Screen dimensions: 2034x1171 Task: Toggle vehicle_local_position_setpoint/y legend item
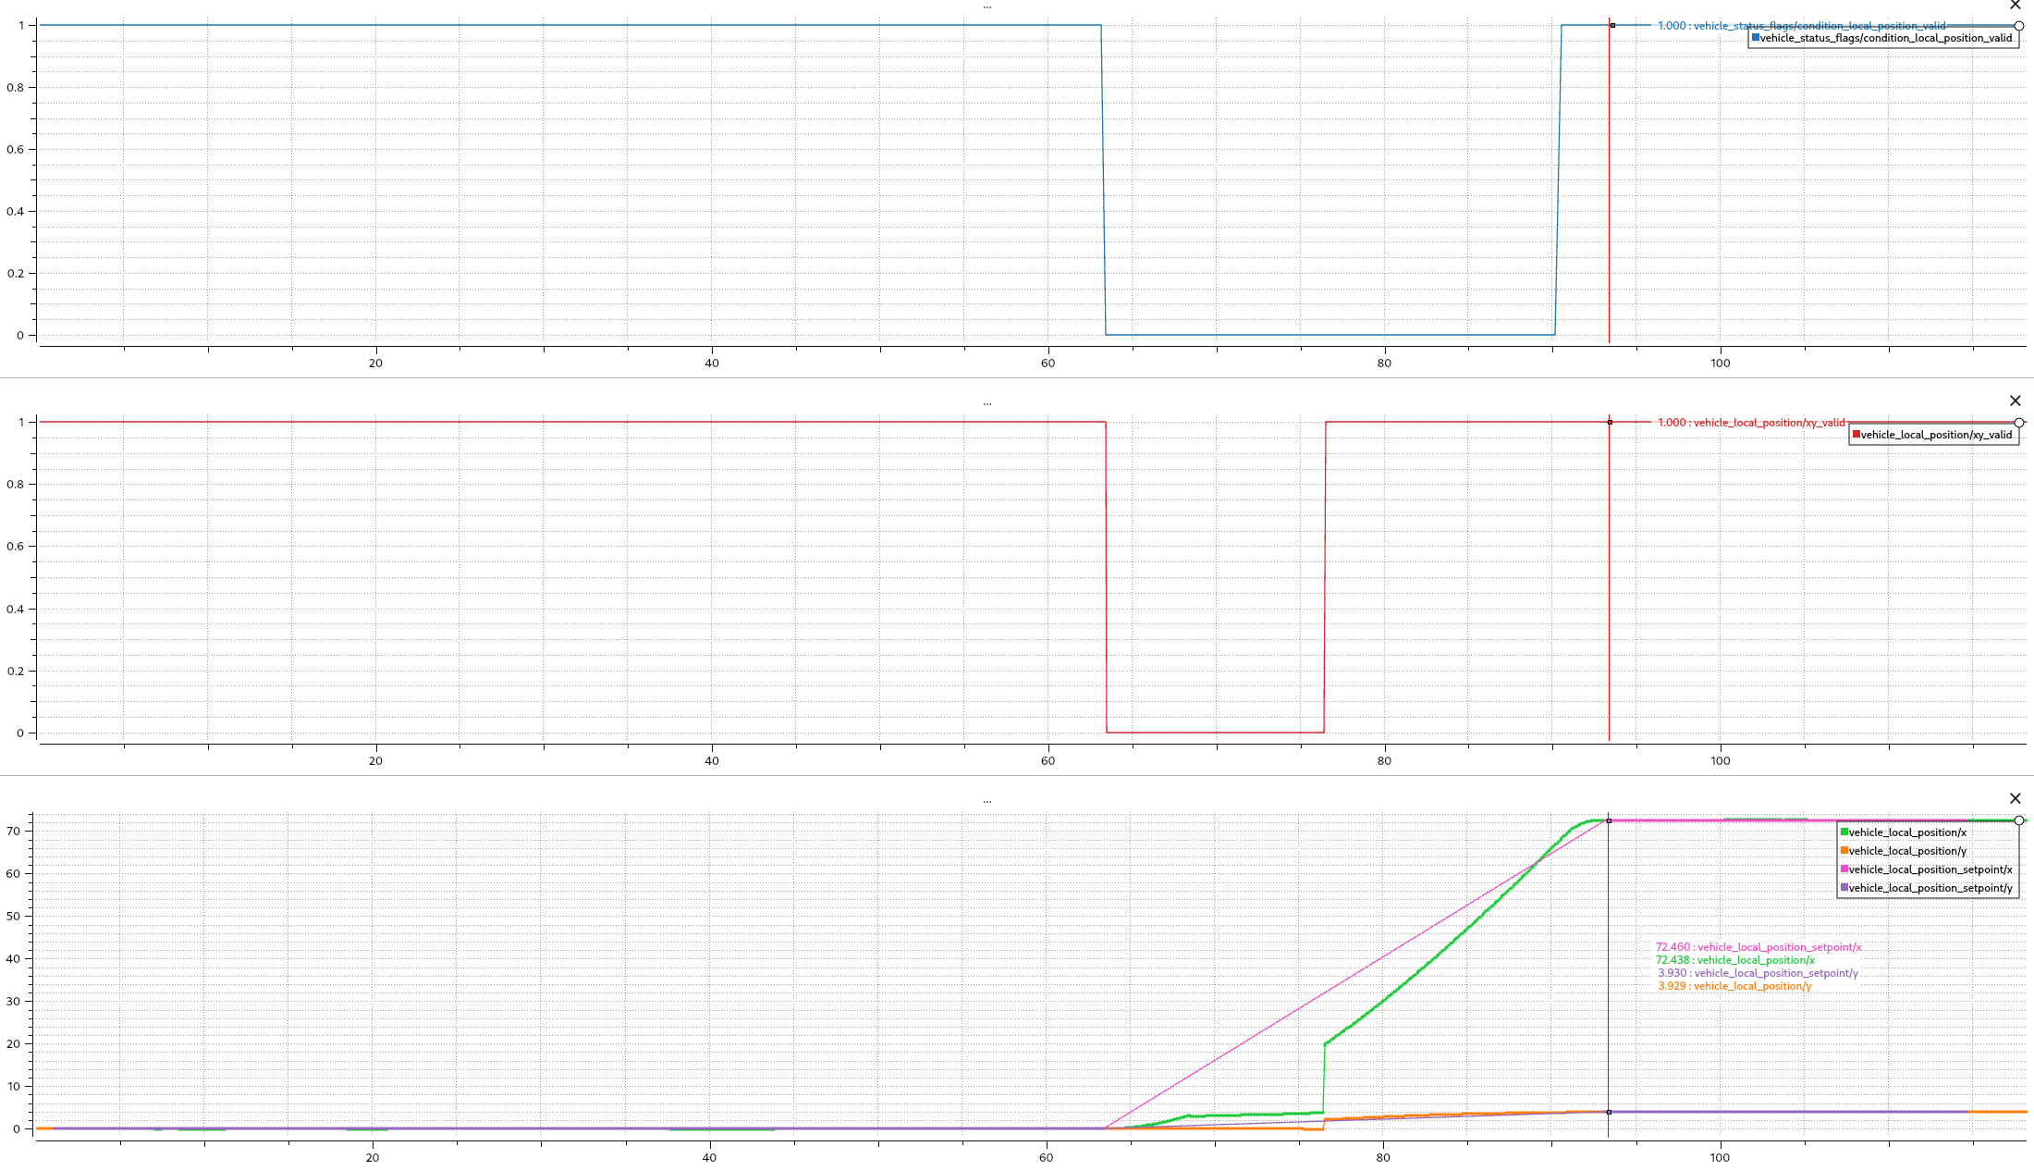(x=1930, y=888)
